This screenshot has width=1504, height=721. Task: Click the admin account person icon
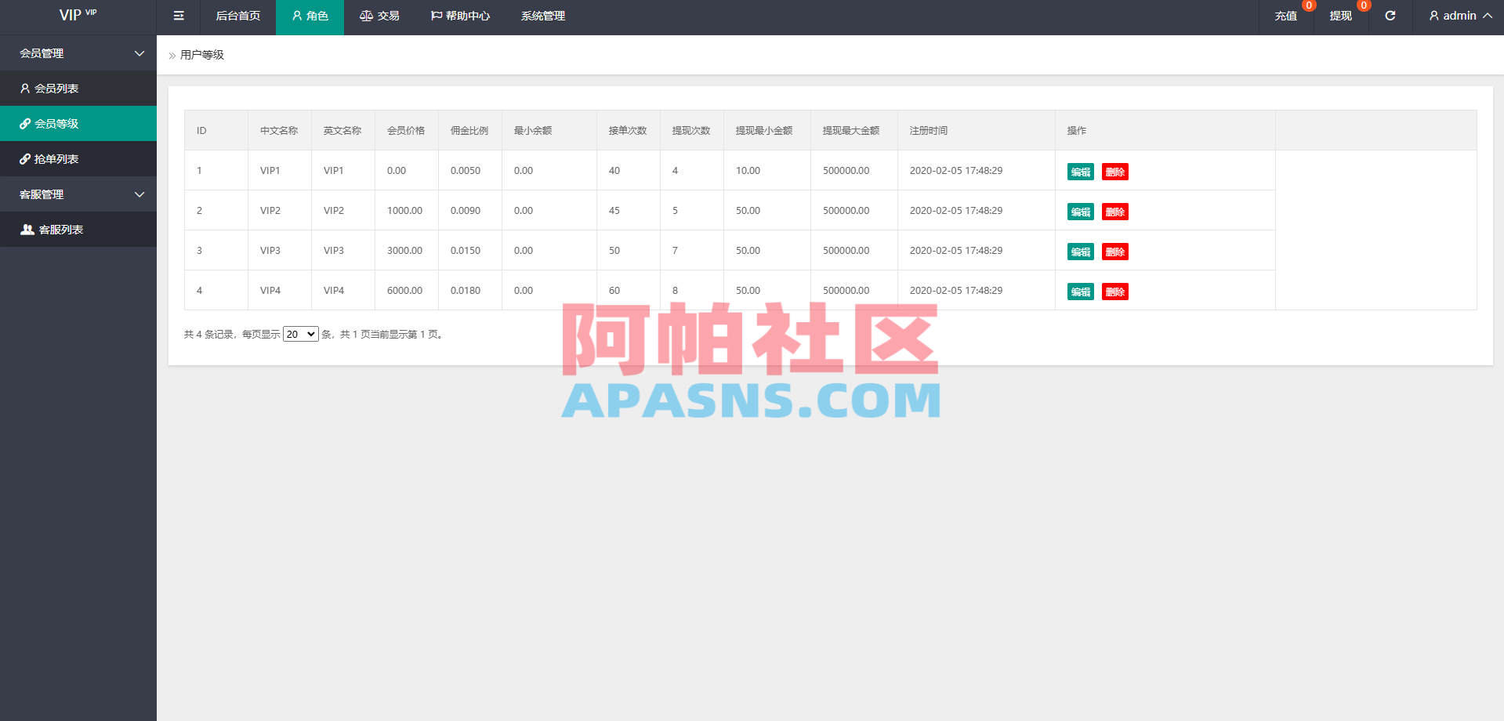1433,16
